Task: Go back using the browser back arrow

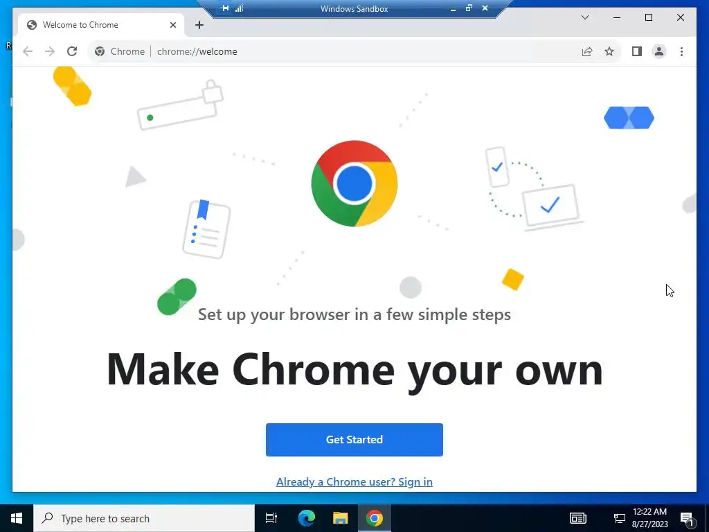Action: [x=28, y=51]
